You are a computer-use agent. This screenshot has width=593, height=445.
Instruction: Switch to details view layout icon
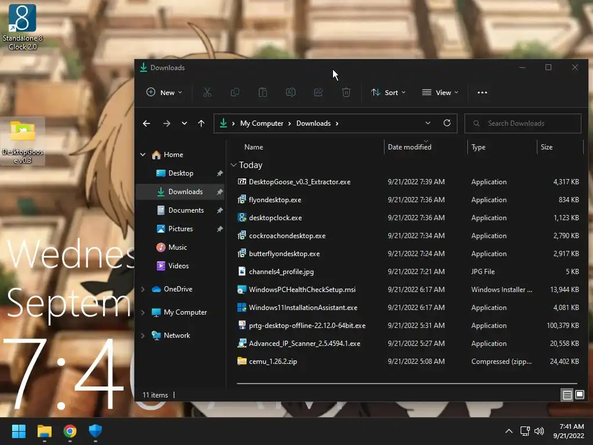tap(568, 395)
